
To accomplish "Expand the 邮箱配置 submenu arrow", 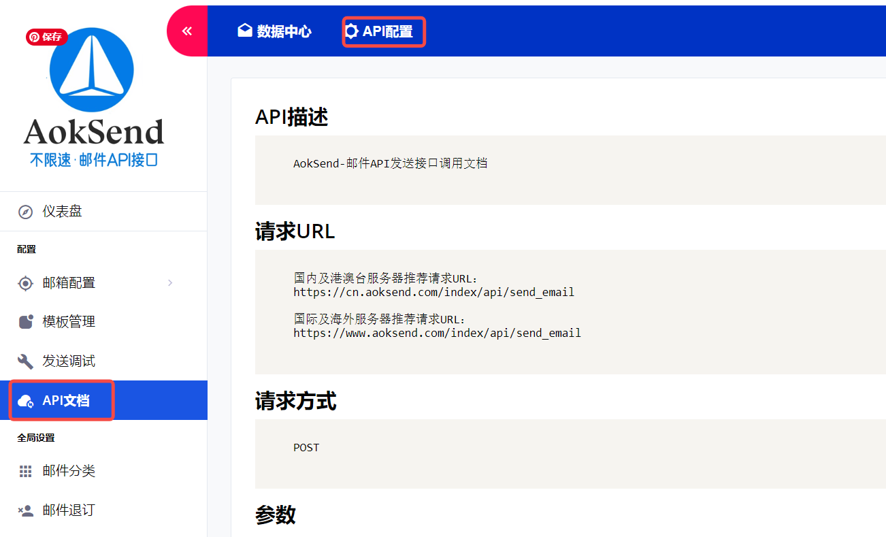I will click(170, 283).
